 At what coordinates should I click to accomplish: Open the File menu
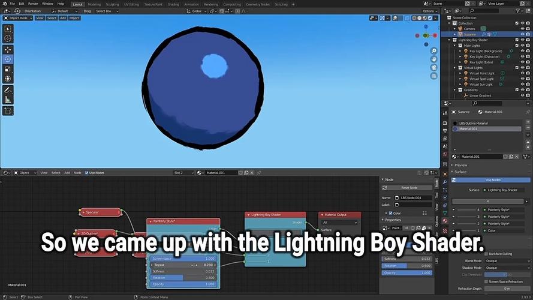(12, 4)
